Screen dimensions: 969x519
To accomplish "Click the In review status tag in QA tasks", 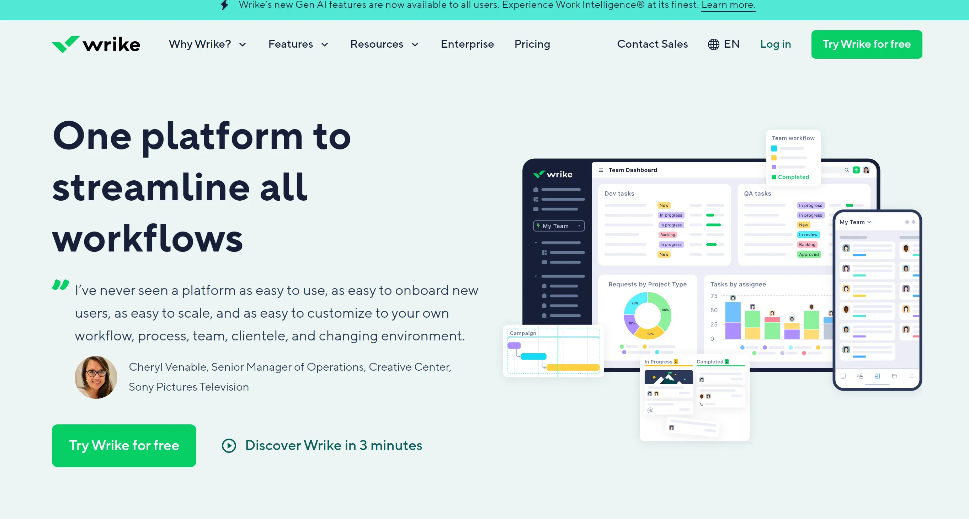I will pos(808,235).
